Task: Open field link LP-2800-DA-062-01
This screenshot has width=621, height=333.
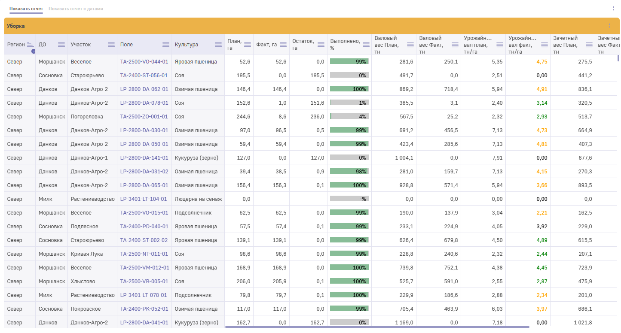Action: [144, 89]
